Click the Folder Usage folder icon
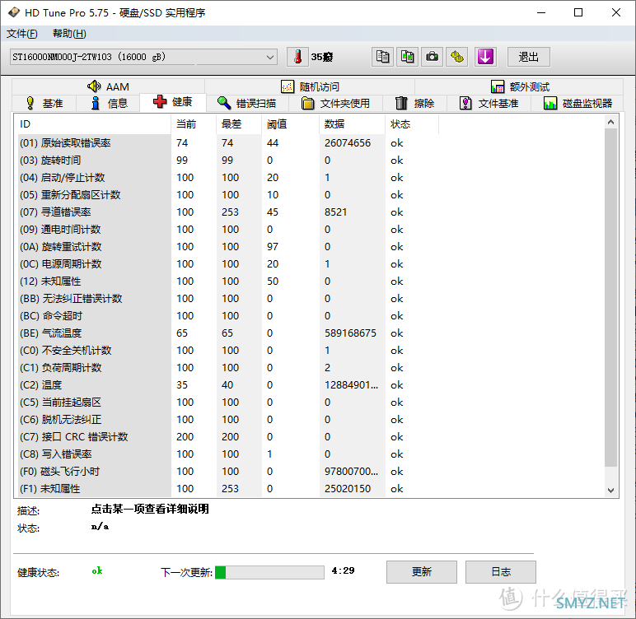 308,103
